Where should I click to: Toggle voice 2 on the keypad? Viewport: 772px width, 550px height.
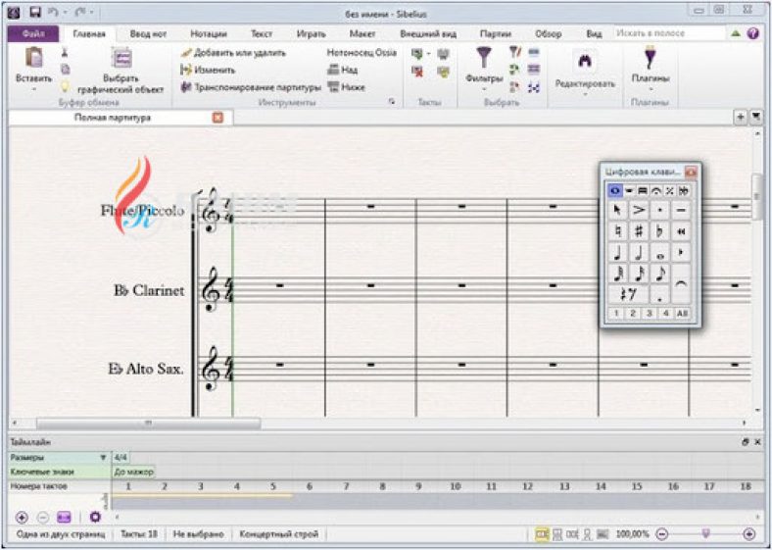pos(634,313)
